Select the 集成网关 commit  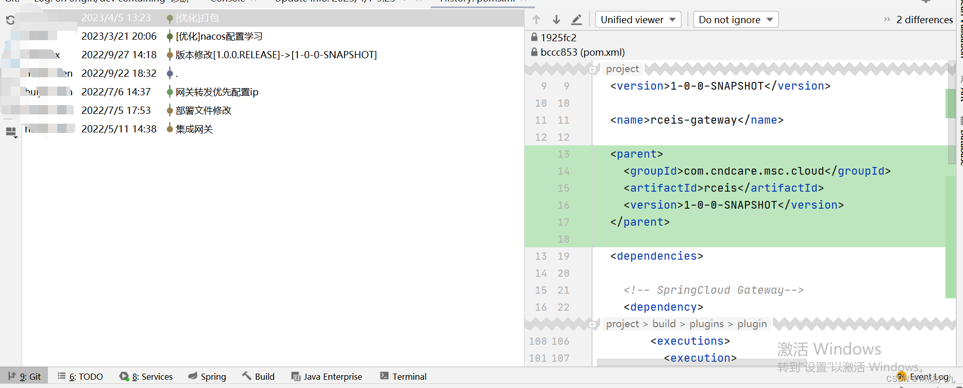(273, 129)
